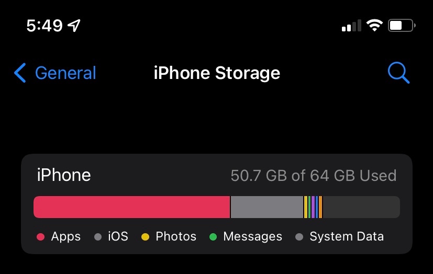Click the gray iOS segment of storage bar
Viewport: 433px width, 274px height.
(x=266, y=207)
